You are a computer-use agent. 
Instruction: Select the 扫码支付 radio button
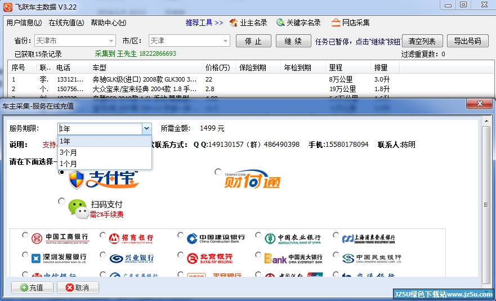click(x=62, y=201)
